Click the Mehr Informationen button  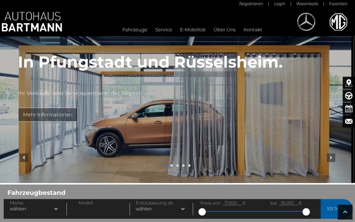(48, 114)
